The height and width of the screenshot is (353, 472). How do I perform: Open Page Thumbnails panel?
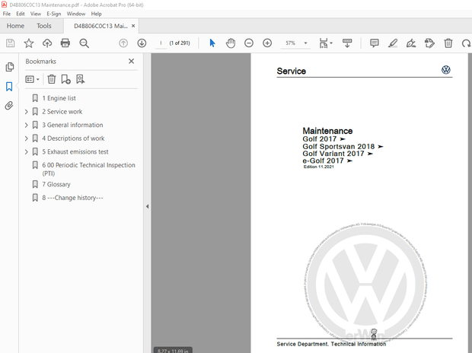click(10, 67)
